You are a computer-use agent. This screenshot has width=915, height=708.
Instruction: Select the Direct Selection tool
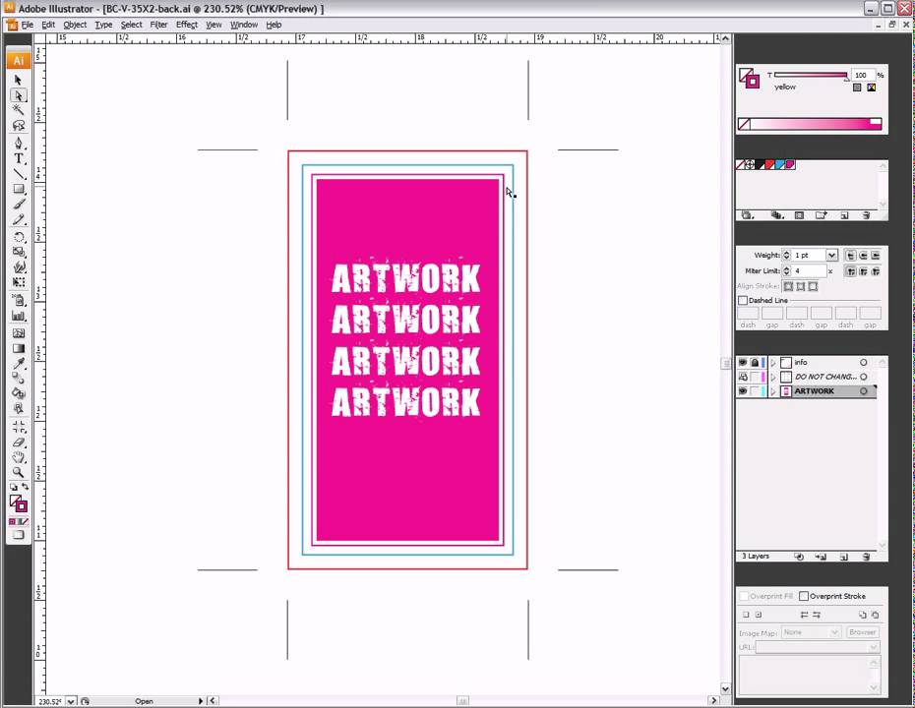(x=18, y=95)
